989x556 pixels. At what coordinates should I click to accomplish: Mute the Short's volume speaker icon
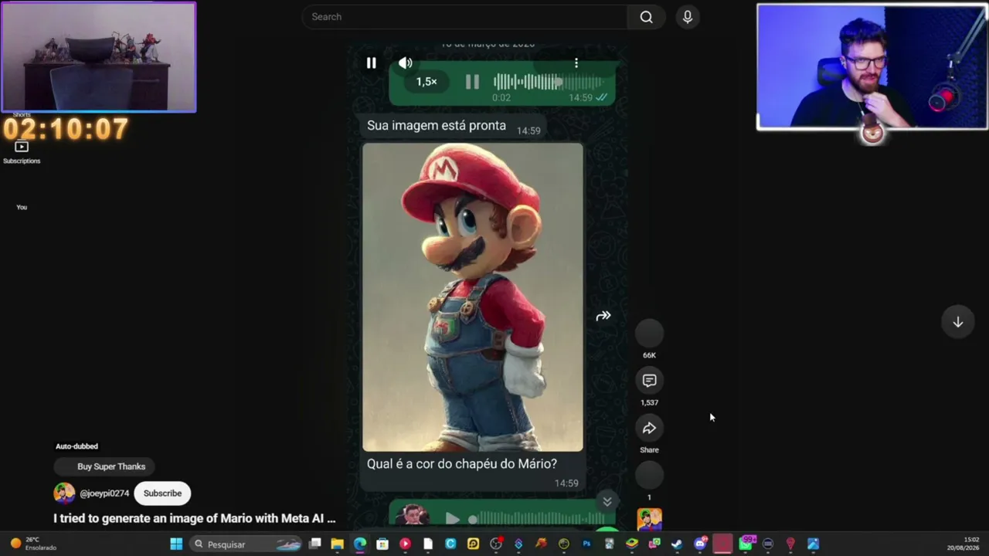pos(406,63)
